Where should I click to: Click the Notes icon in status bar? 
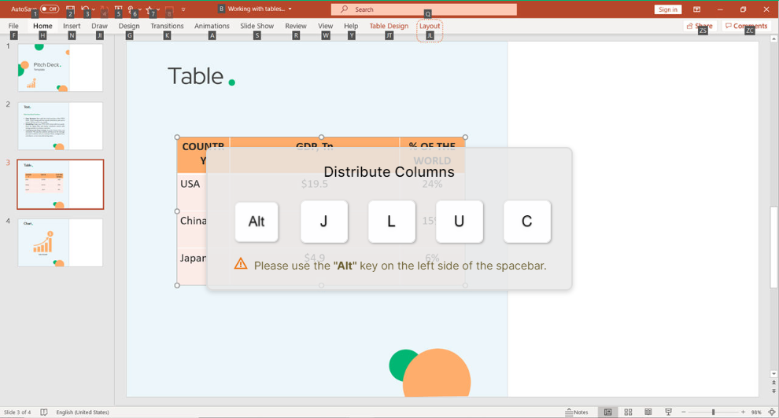(x=569, y=412)
